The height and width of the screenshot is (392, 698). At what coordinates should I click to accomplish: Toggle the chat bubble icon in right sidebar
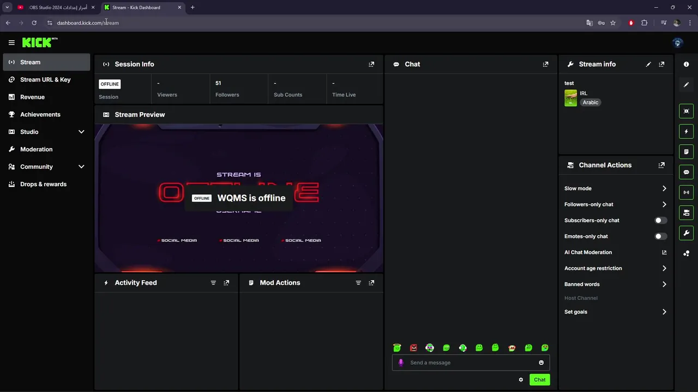click(x=686, y=172)
